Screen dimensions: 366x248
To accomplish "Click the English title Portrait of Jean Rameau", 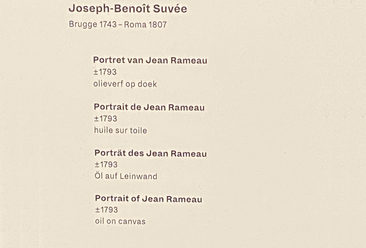I will [148, 199].
